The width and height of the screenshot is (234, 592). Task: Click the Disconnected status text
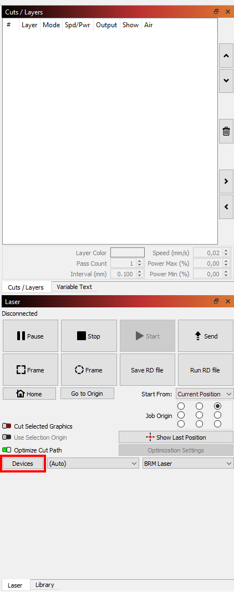[19, 314]
